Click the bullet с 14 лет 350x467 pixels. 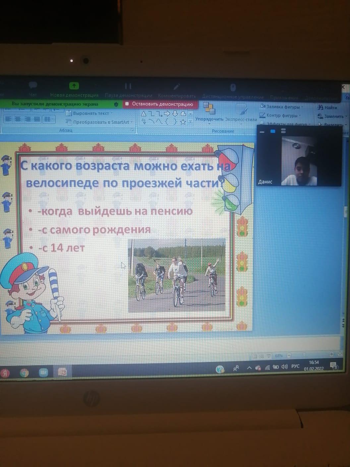coord(61,248)
